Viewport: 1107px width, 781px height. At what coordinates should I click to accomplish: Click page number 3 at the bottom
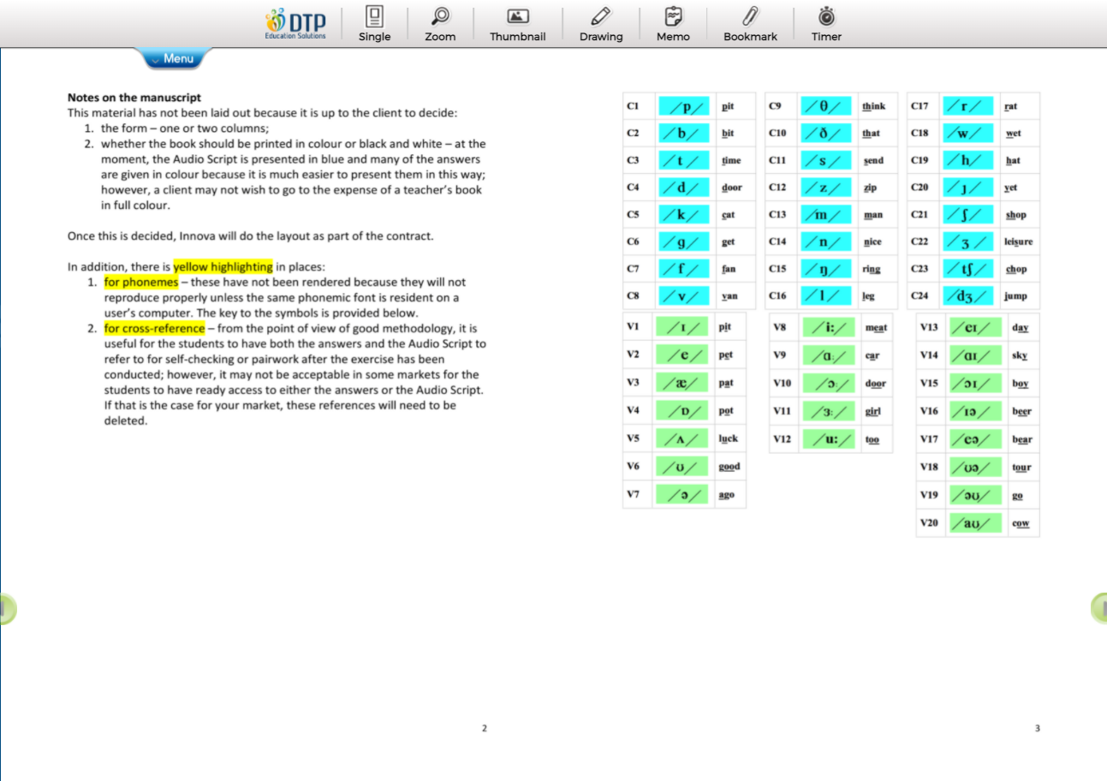point(1037,729)
